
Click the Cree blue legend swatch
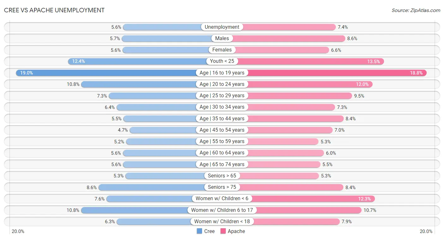pos(199,231)
